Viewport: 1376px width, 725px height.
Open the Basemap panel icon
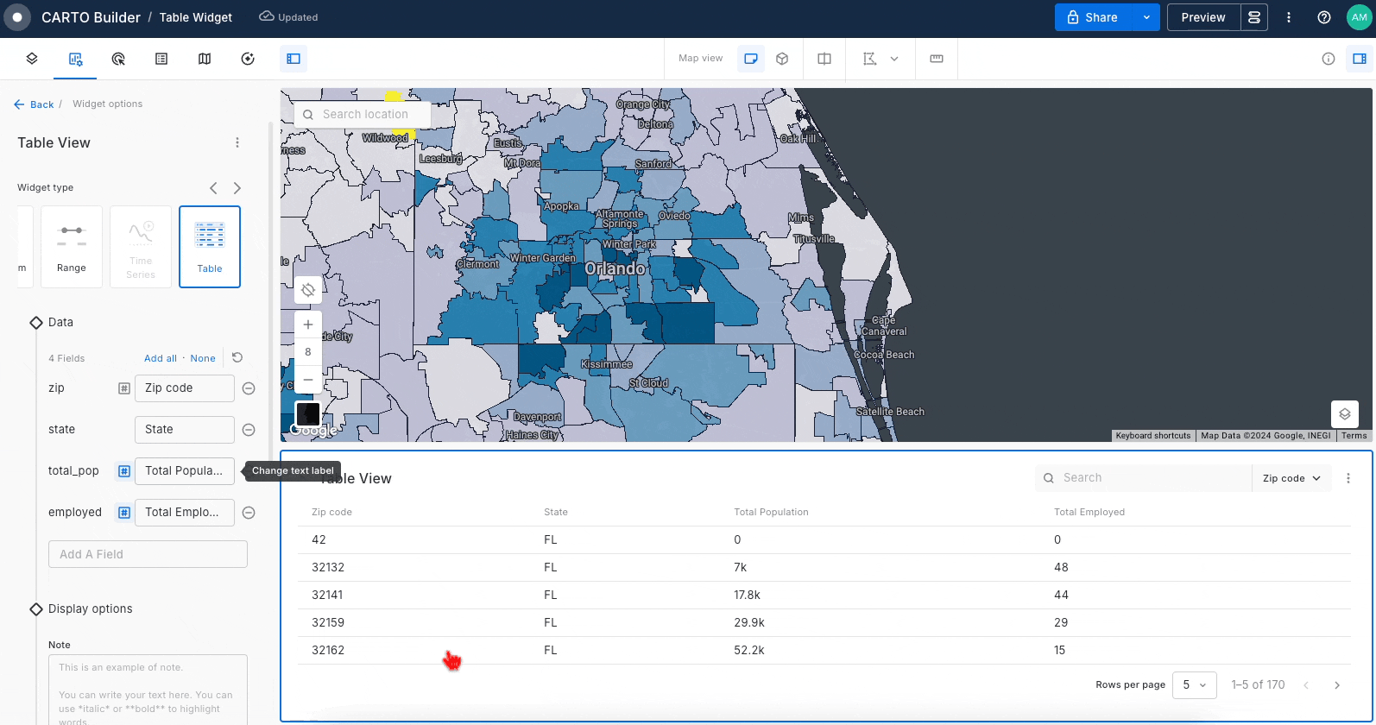click(x=205, y=59)
